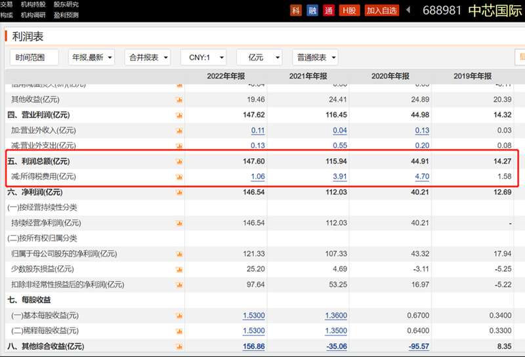Open the 机构调研 menu item

[x=33, y=15]
